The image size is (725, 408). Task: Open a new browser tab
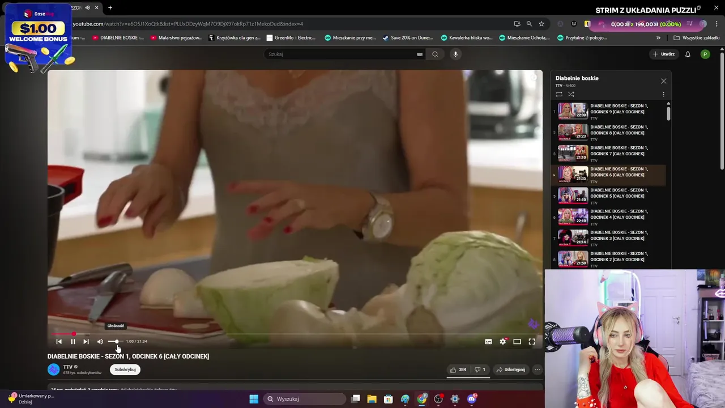(x=110, y=8)
